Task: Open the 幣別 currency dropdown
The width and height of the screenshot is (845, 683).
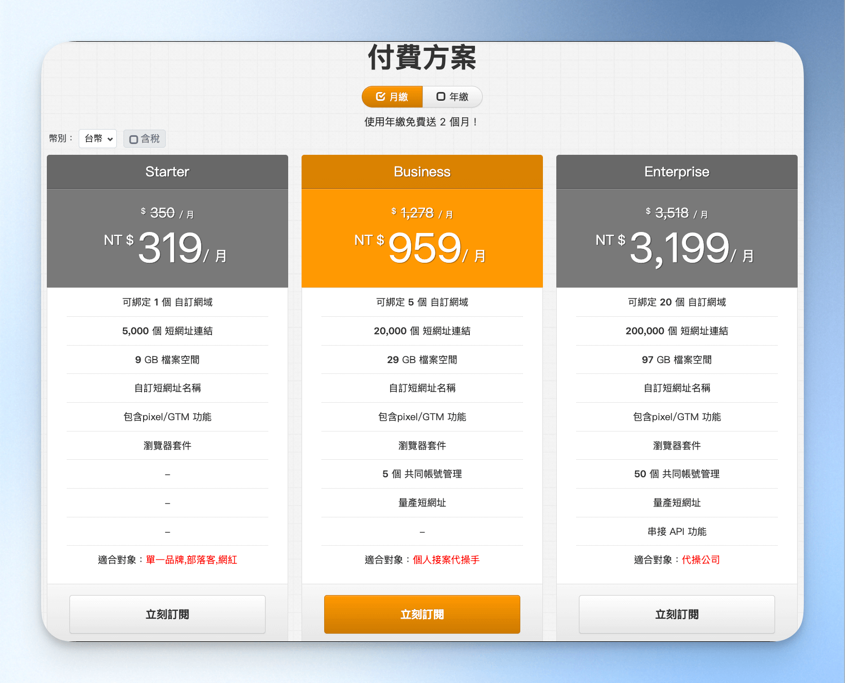Action: coord(98,139)
